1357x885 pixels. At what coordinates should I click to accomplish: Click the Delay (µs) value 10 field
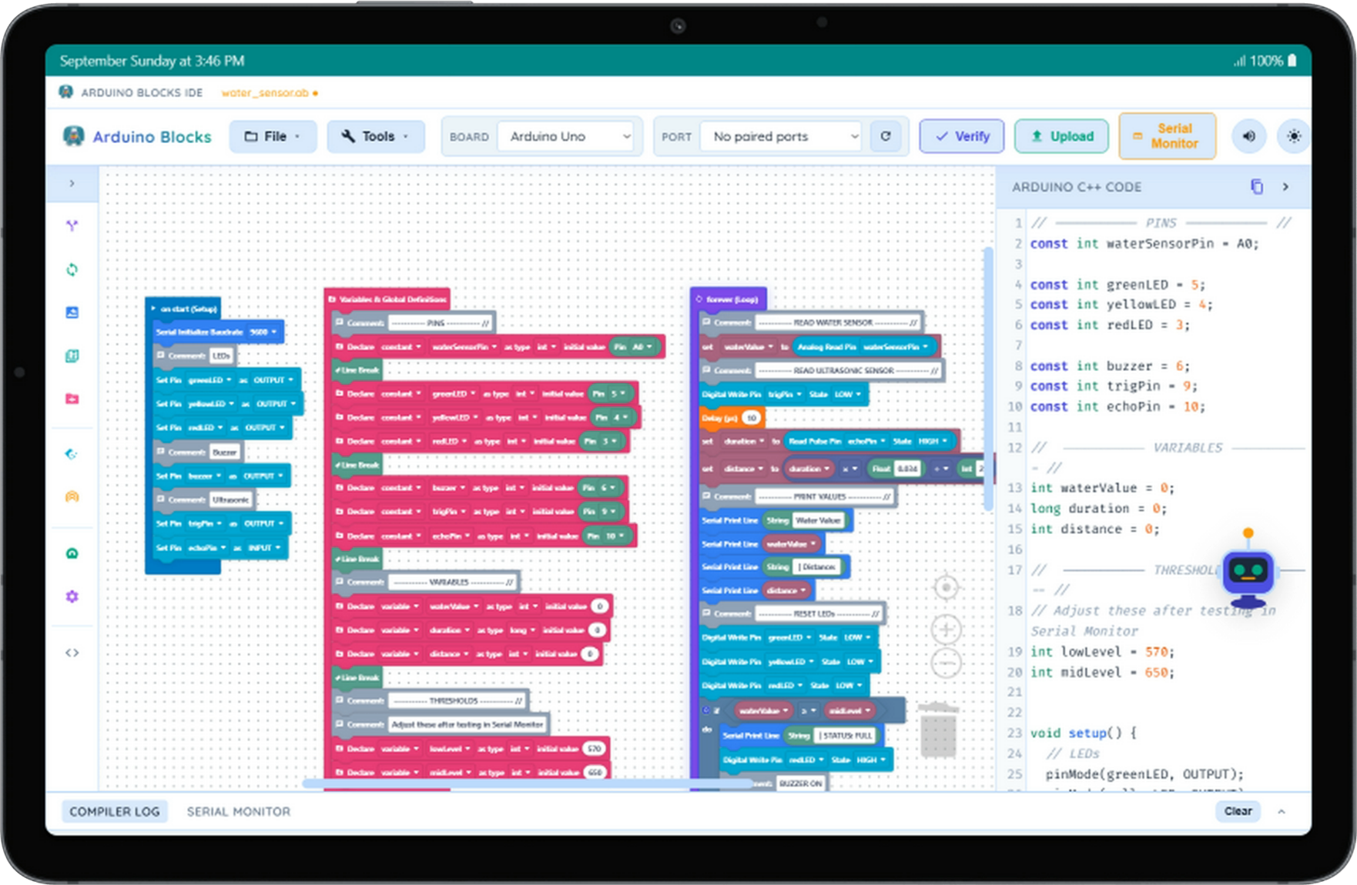point(751,418)
